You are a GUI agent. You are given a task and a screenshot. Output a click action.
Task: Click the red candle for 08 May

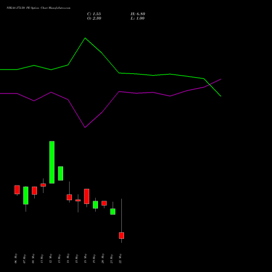pos(34,190)
